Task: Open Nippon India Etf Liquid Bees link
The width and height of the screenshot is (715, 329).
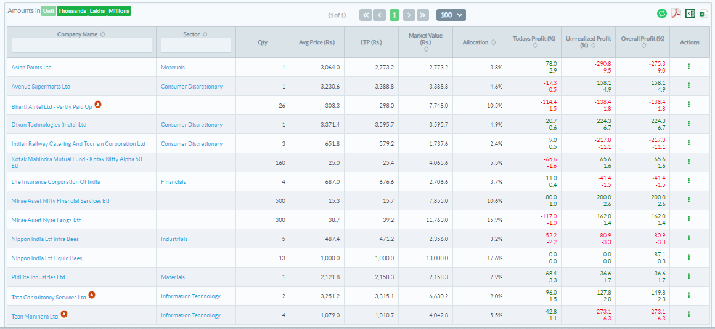Action: point(47,258)
